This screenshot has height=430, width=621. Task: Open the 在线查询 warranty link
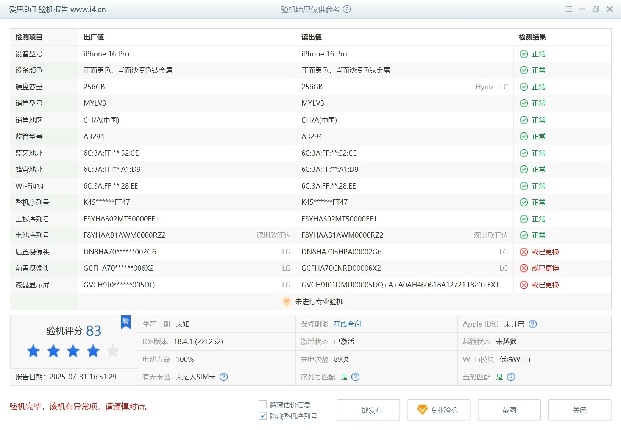click(x=347, y=324)
